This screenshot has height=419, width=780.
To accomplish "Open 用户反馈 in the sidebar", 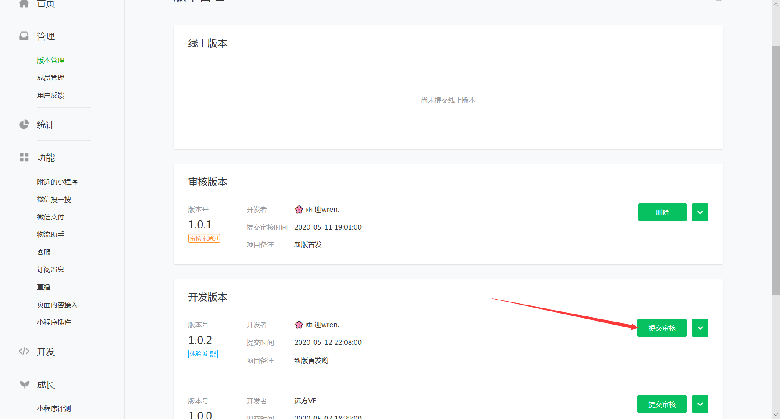I will pyautogui.click(x=50, y=95).
